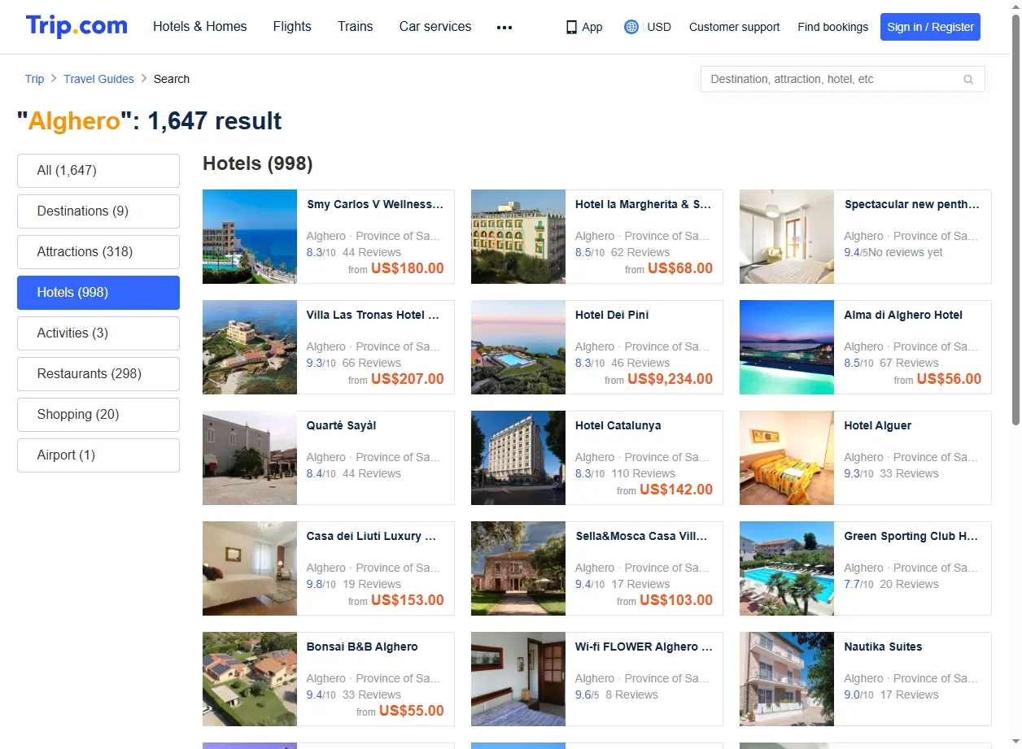
Task: Click Wi-fi FLOWER Alghero title
Action: click(x=644, y=647)
